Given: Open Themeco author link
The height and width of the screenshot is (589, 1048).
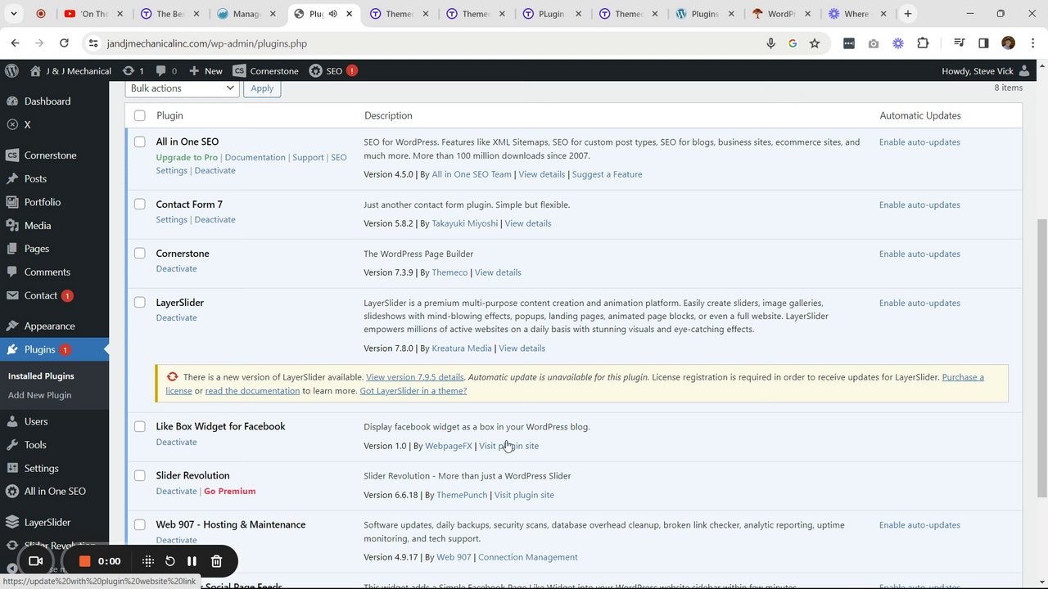Looking at the screenshot, I should coord(449,272).
